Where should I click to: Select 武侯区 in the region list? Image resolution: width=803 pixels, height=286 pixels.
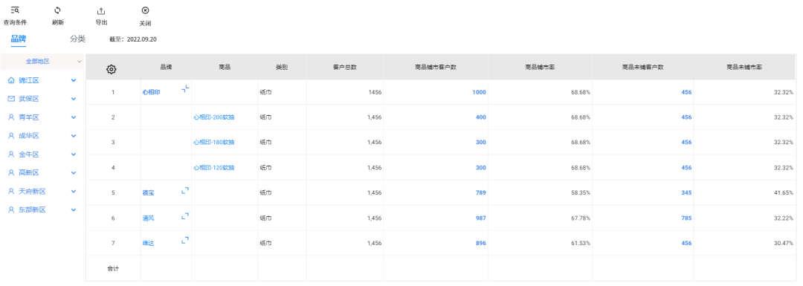[29, 99]
